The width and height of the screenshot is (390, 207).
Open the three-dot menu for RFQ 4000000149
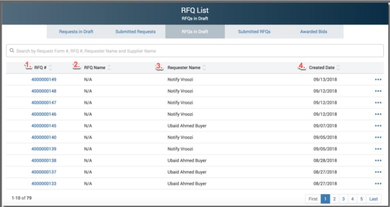[x=377, y=79]
